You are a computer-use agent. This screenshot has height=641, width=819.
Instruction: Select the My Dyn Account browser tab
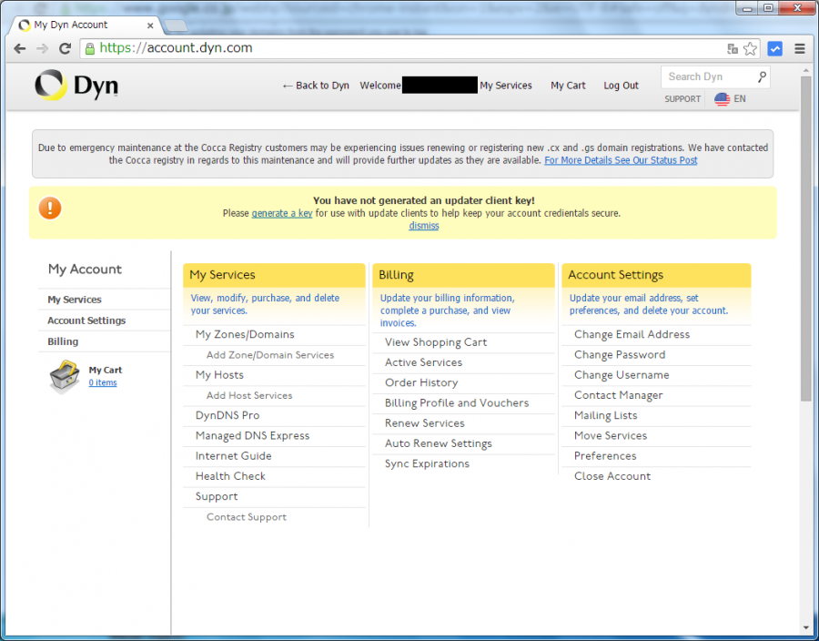click(x=86, y=25)
